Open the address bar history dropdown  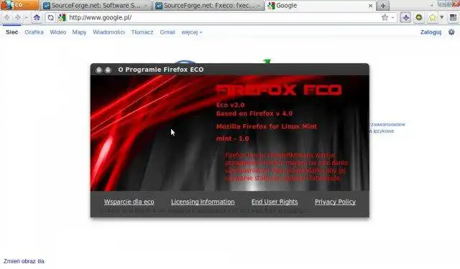coord(393,18)
